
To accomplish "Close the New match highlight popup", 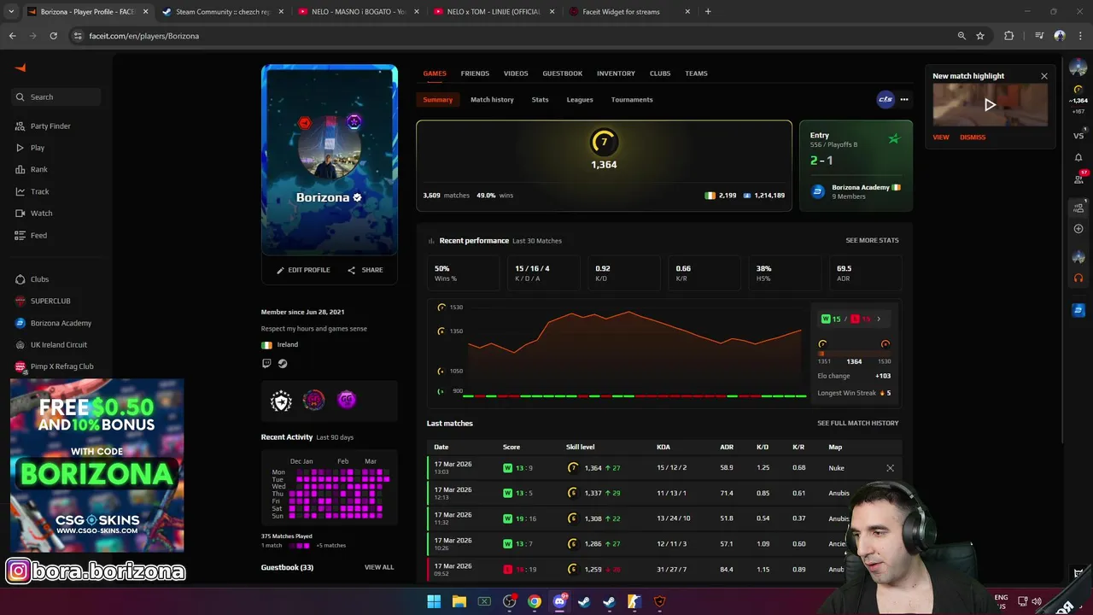I will click(x=1043, y=77).
